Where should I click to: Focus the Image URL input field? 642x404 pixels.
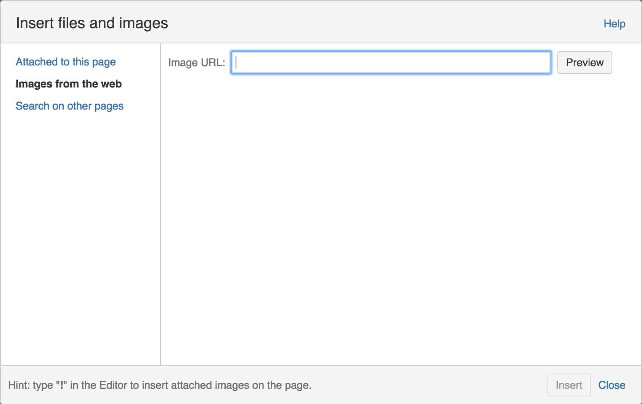click(391, 62)
